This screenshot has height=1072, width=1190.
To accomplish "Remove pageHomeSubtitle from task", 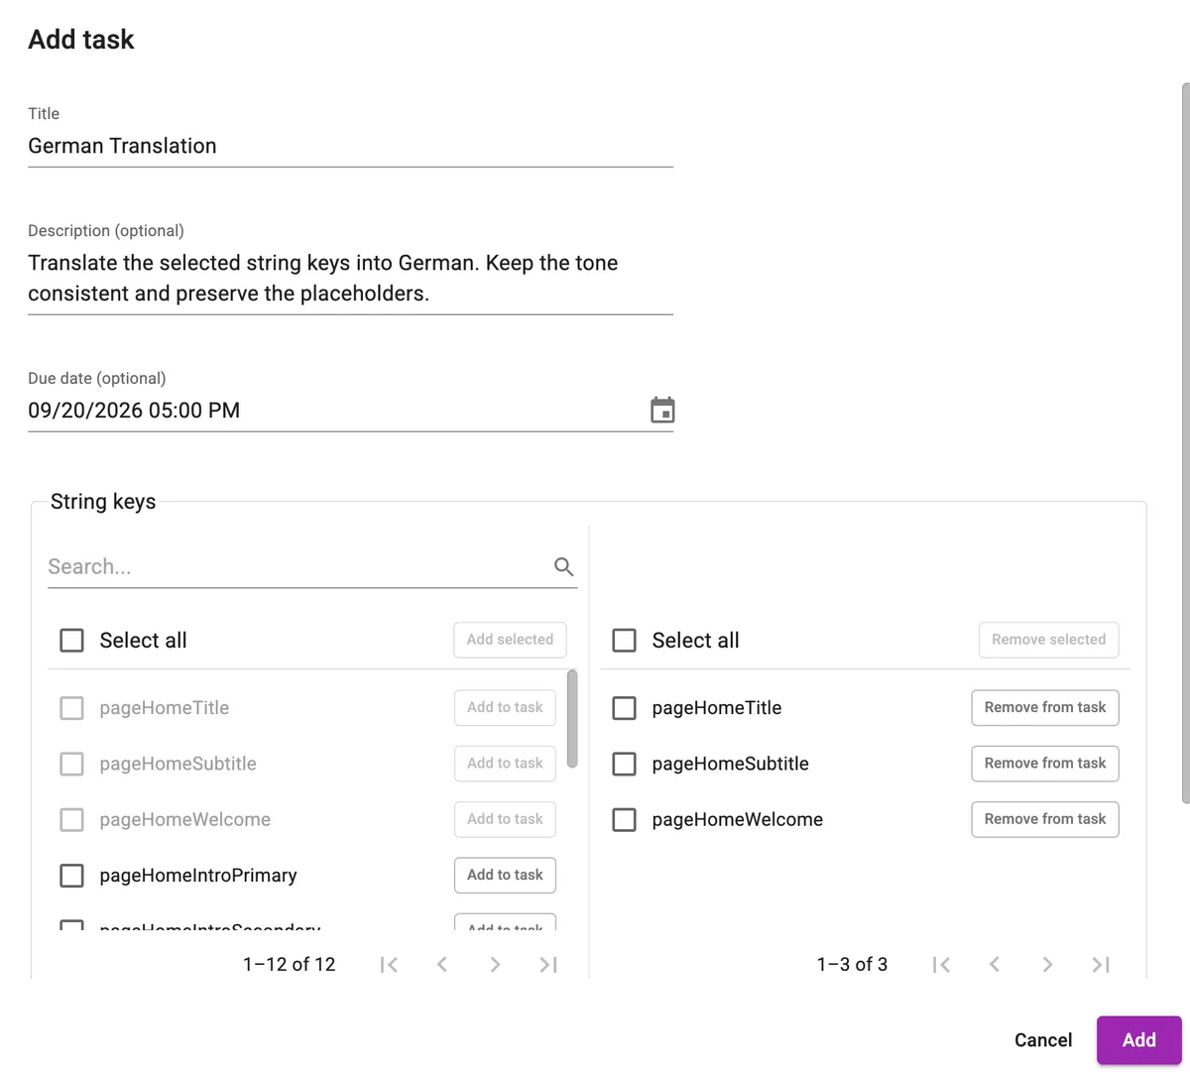I will (x=1045, y=764).
